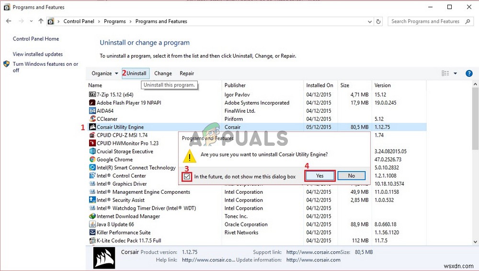
Task: Expand the chevron after Programs breadcrumb
Action: 130,22
